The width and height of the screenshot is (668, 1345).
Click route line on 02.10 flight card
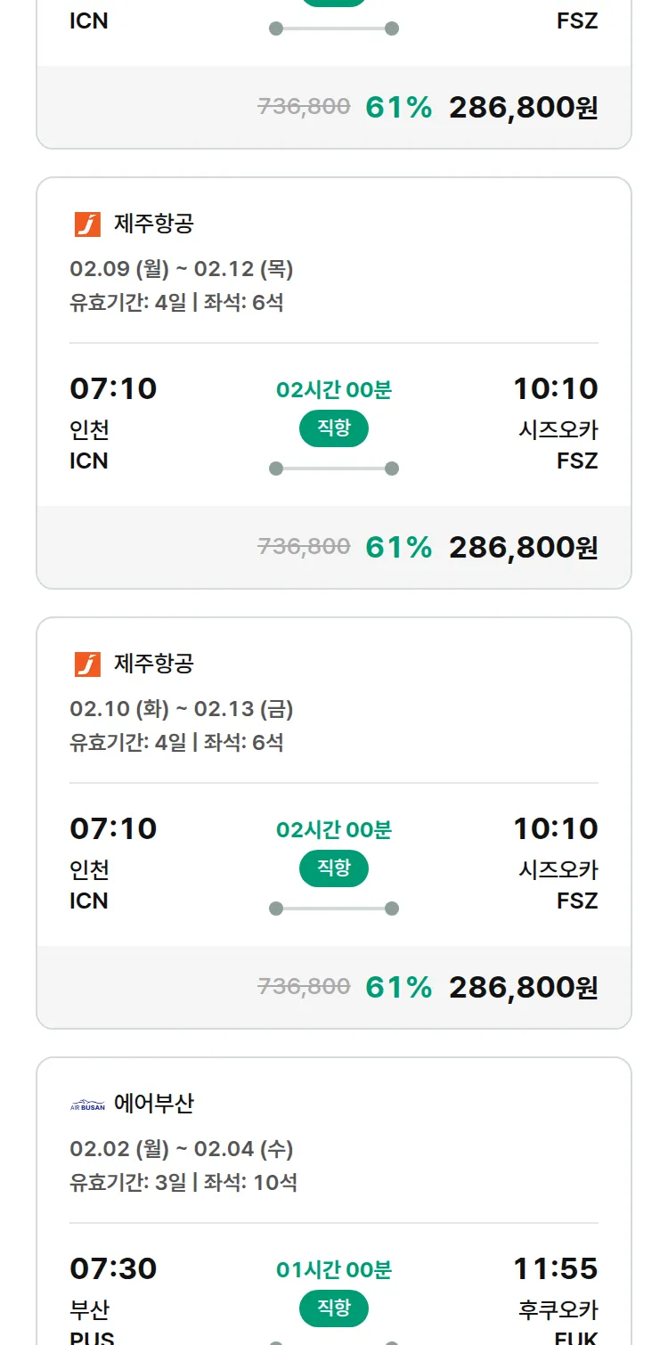(334, 909)
